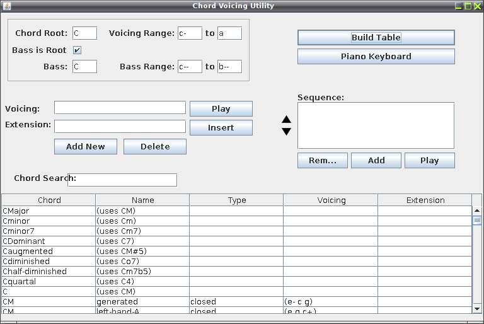The height and width of the screenshot is (324, 484).
Task: Focus the Extension text field
Action: click(120, 126)
